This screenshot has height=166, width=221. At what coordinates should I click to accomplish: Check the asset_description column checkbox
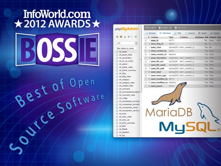click(x=146, y=58)
